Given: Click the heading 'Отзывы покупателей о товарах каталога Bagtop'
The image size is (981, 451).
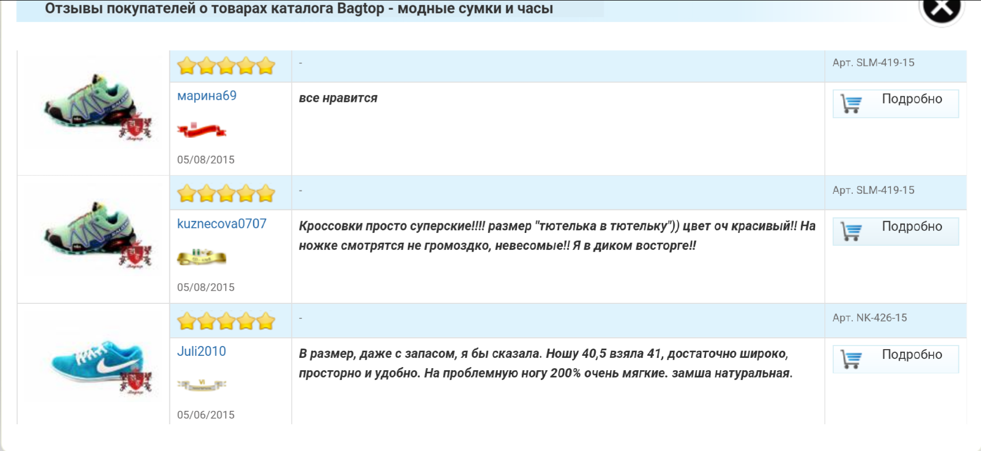Looking at the screenshot, I should pyautogui.click(x=299, y=9).
